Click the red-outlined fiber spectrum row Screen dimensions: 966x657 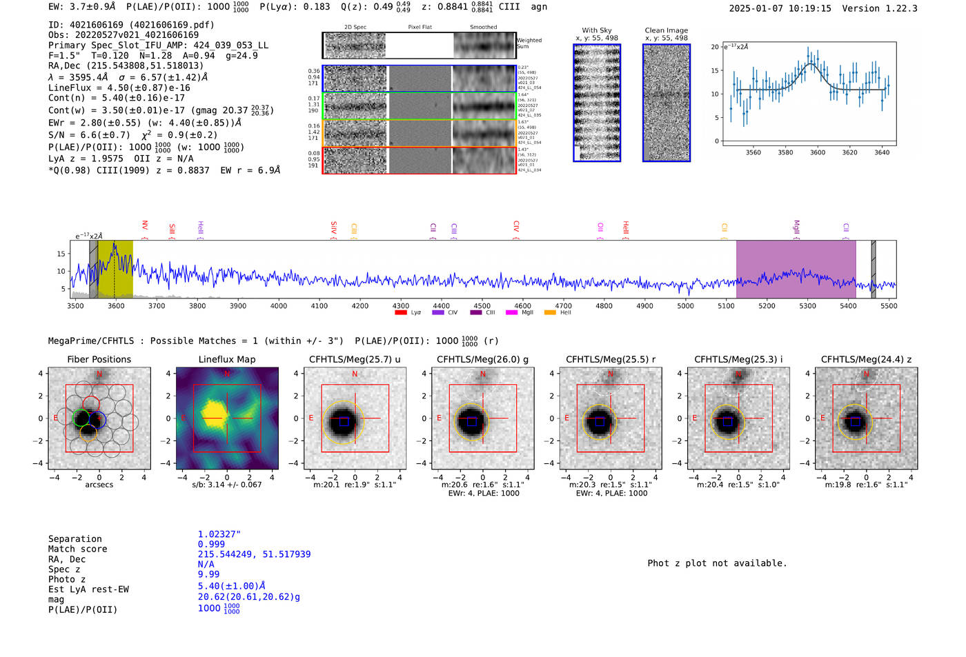(x=419, y=160)
